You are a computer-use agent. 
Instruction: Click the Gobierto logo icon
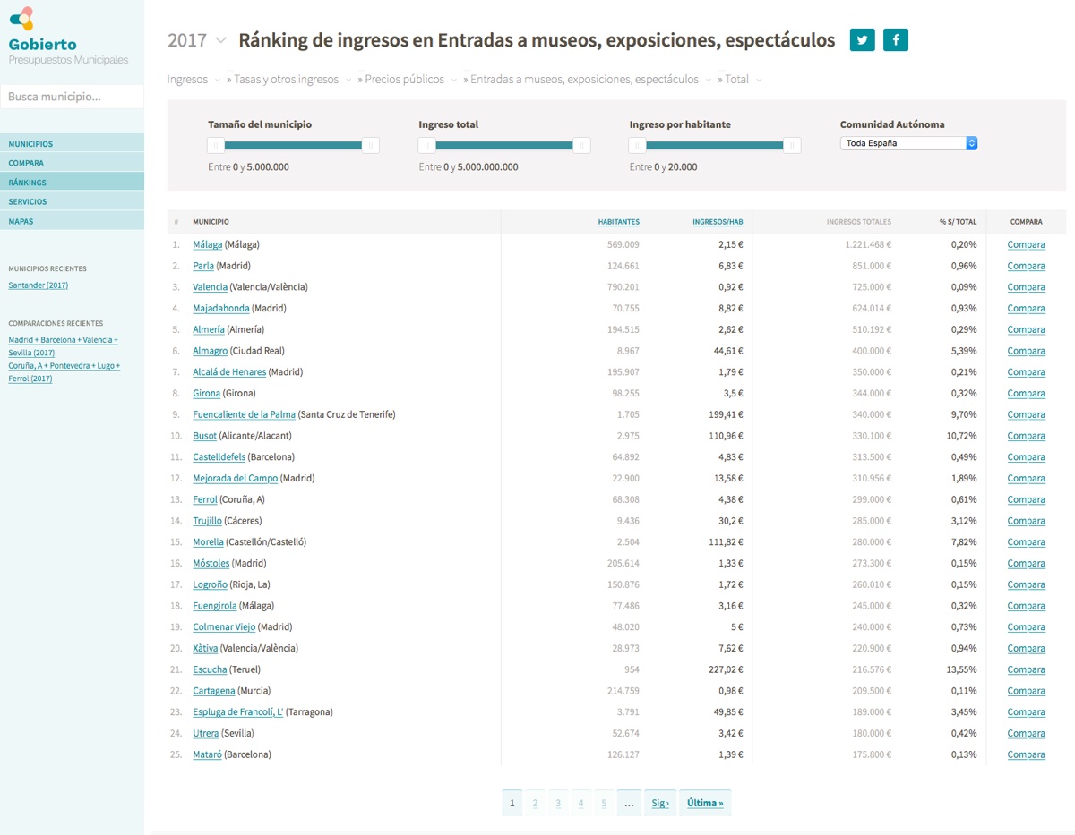coord(21,19)
